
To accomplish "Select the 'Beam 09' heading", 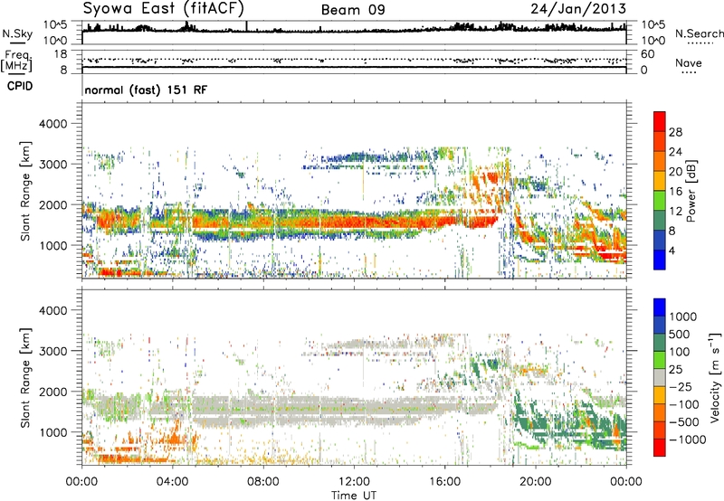I will point(353,10).
